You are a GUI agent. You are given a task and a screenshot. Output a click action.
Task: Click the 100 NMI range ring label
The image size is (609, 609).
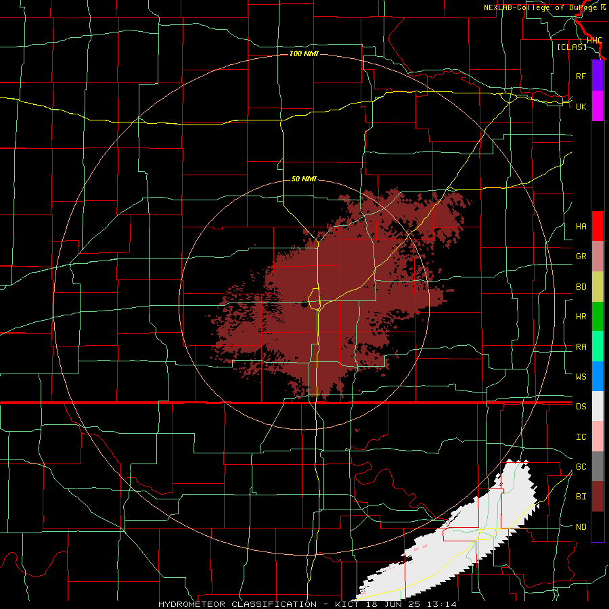click(x=304, y=53)
